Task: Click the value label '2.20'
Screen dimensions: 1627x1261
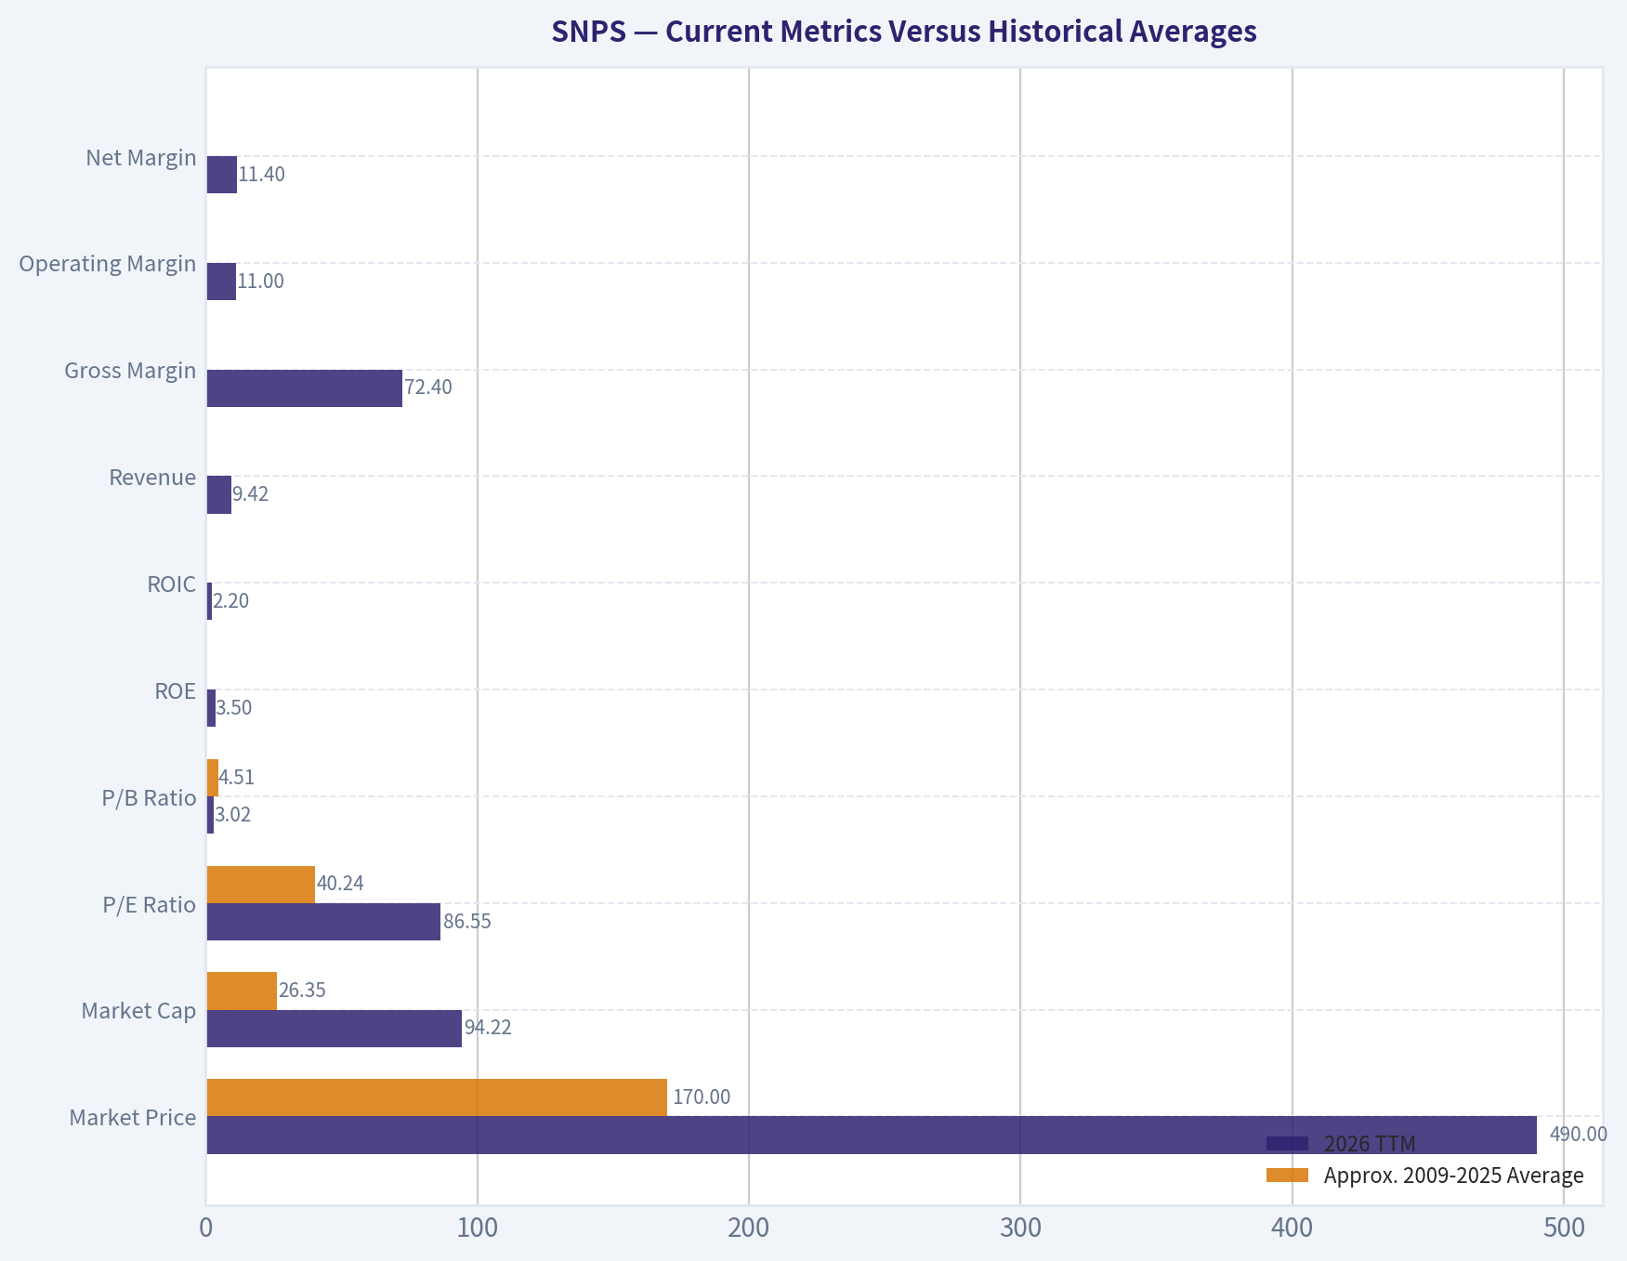Action: [x=231, y=601]
